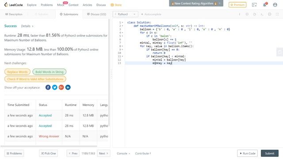Open the first Accepted submission
The width and height of the screenshot is (283, 159).
45,115
